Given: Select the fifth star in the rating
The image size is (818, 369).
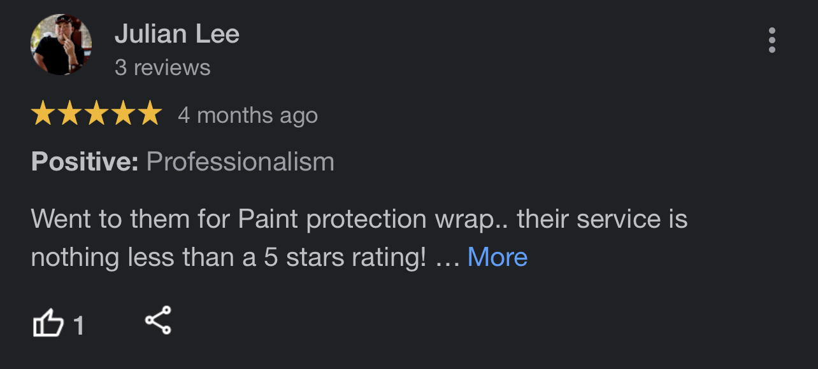Looking at the screenshot, I should [152, 113].
